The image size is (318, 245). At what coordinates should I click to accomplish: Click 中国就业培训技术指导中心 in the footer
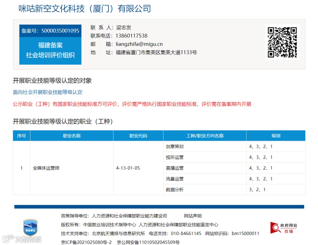tap(110, 225)
